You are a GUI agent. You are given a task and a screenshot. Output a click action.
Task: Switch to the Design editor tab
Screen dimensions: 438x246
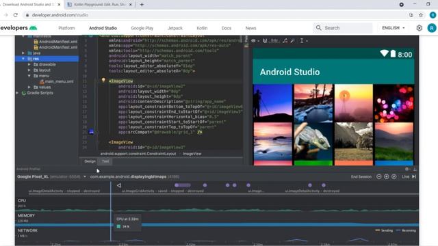coord(90,161)
